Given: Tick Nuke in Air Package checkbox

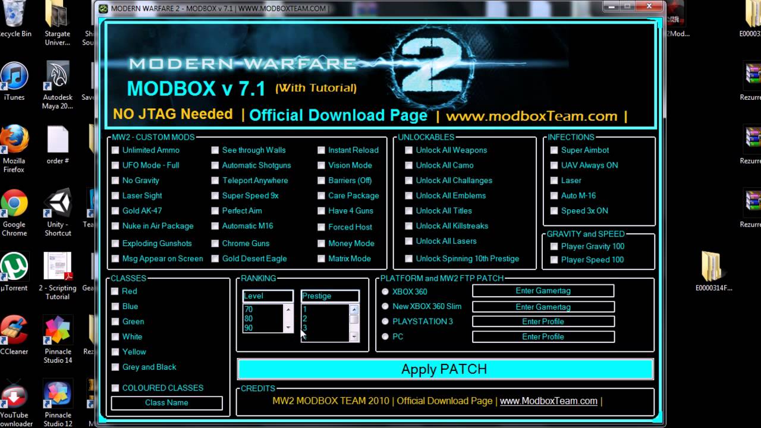Looking at the screenshot, I should click(x=115, y=226).
